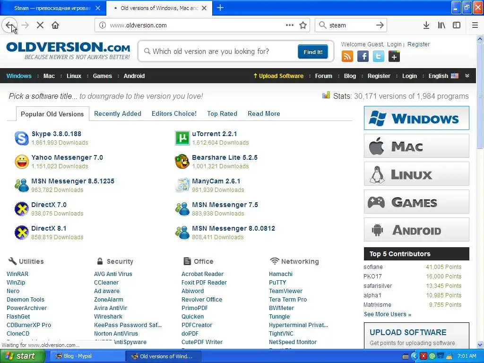Click the red X tray icon

pyautogui.click(x=423, y=356)
